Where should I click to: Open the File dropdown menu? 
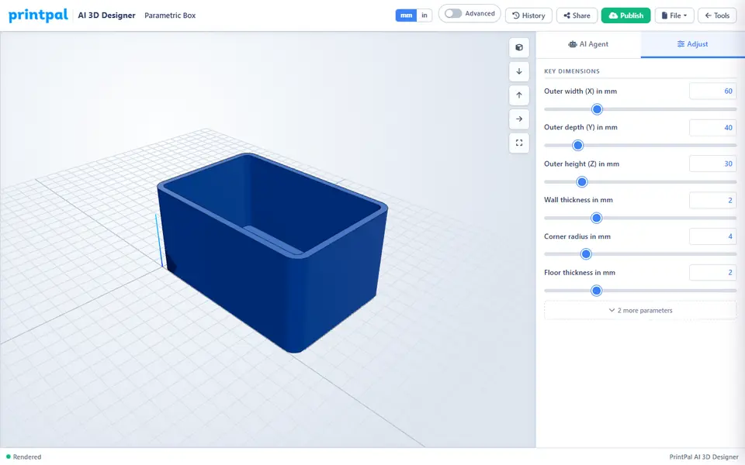click(674, 15)
